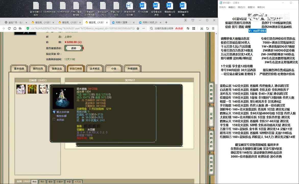Open the 首发宝宝抗性 desktop file

pyautogui.click(x=103, y=9)
